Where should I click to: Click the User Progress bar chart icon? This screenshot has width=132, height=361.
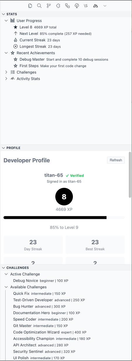point(13,21)
